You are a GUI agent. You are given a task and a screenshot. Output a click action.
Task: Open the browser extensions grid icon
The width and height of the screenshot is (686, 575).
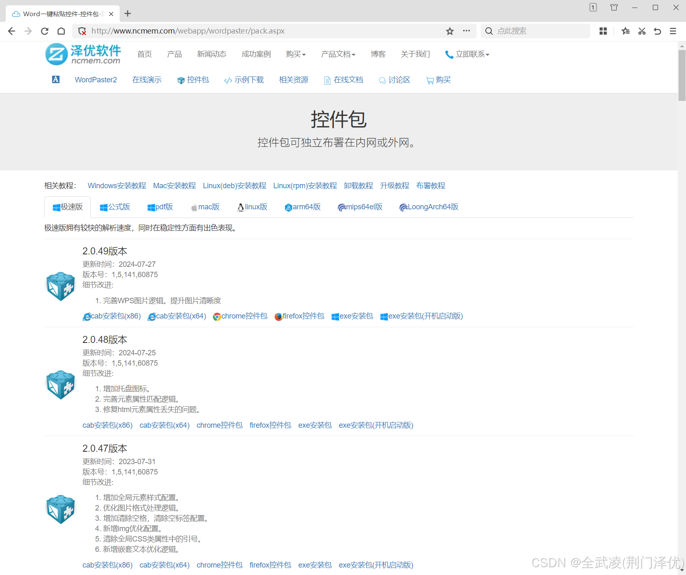[603, 31]
